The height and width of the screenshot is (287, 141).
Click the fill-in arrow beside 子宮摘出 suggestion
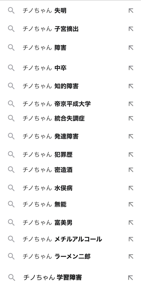tap(131, 29)
